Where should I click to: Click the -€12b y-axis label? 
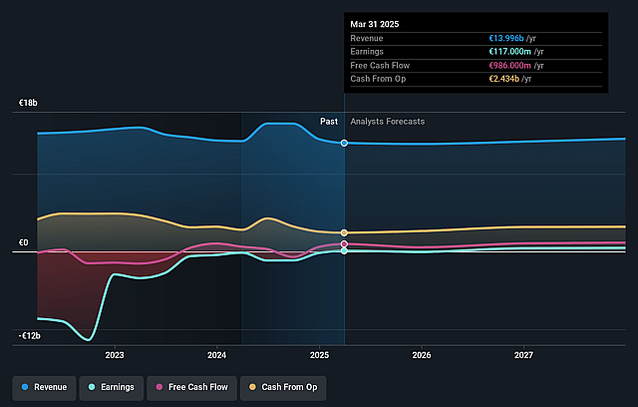[30, 336]
